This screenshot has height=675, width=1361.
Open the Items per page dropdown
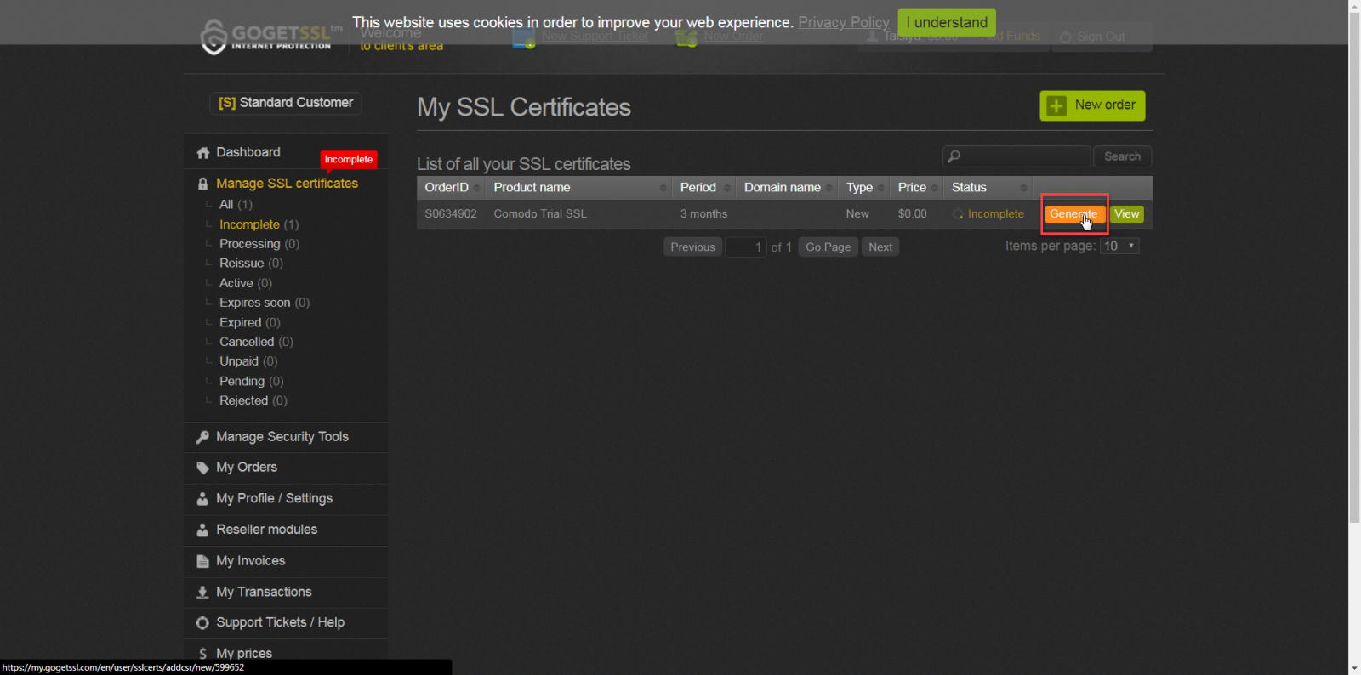tap(1119, 247)
